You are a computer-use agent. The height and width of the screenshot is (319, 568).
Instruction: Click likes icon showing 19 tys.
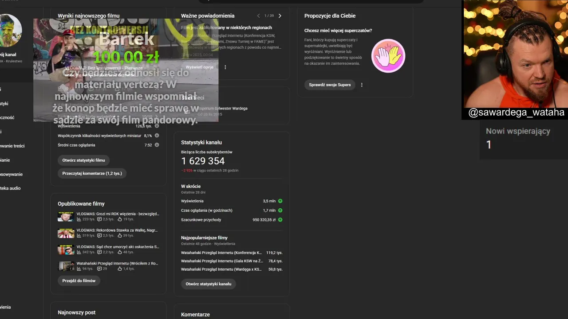(x=120, y=219)
